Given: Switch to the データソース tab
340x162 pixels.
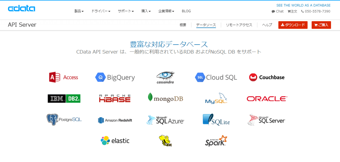Looking at the screenshot, I should 206,25.
